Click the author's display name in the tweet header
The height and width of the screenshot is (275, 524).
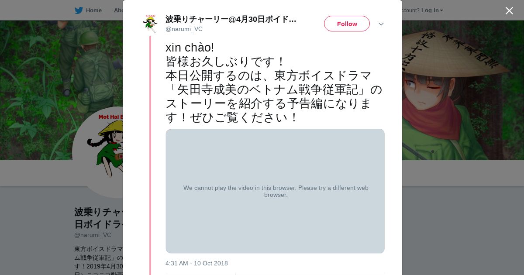pos(231,19)
